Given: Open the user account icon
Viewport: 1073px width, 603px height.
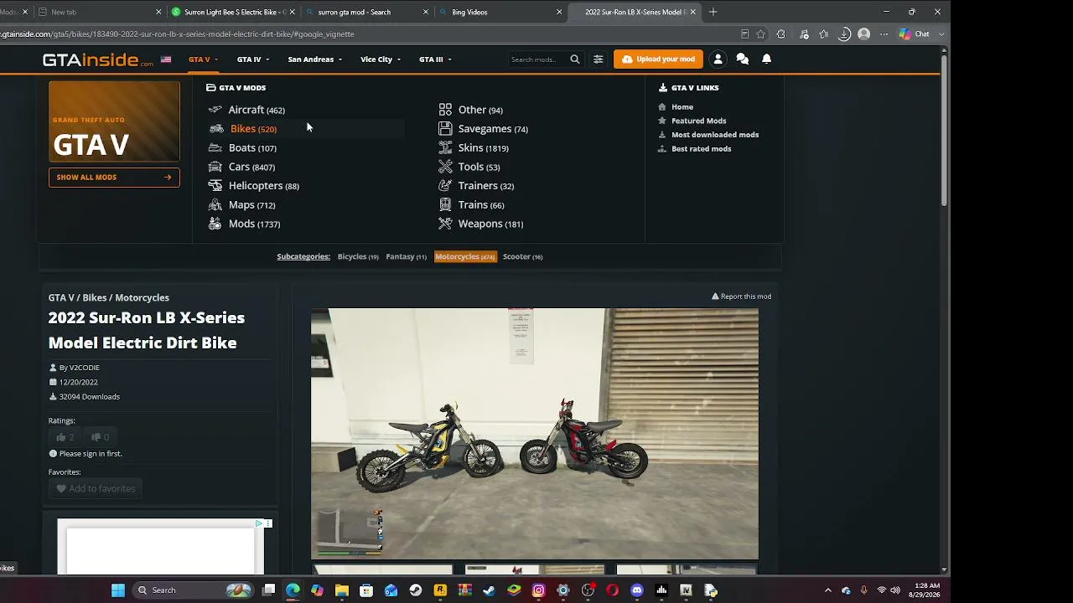Looking at the screenshot, I should pyautogui.click(x=718, y=59).
